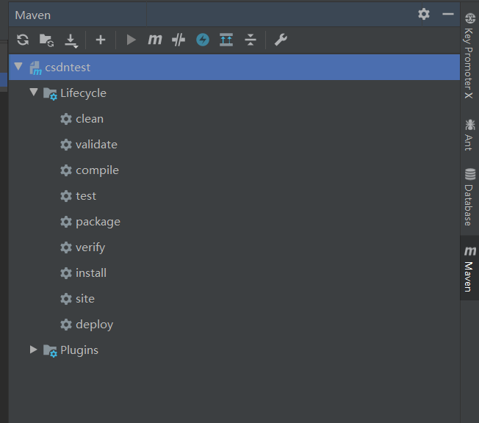Screen dimensions: 479x423
Task: Download sources and documentation icon
Action: pyautogui.click(x=71, y=40)
